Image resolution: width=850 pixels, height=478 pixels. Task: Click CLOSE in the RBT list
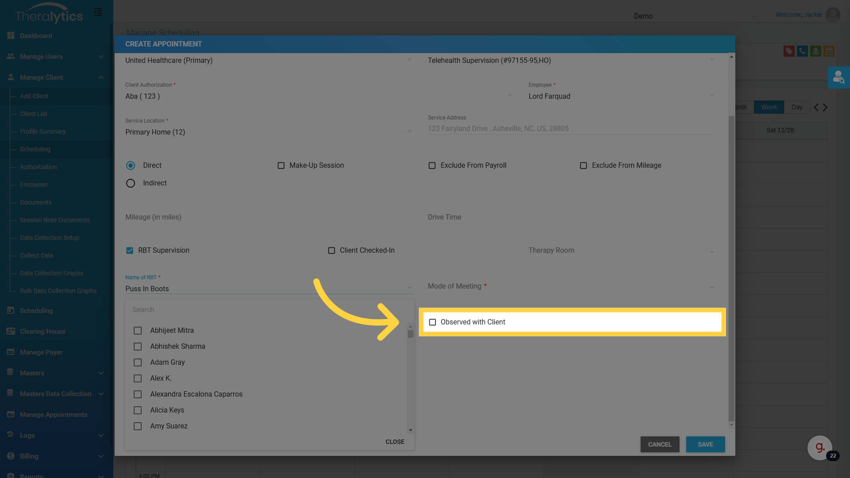tap(394, 442)
